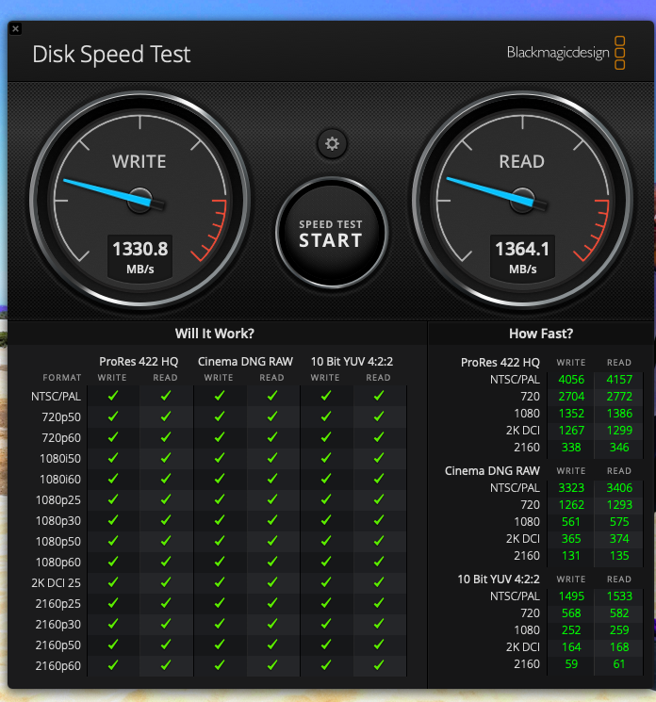The height and width of the screenshot is (702, 656).
Task: Click the FORMAT column header
Action: pyautogui.click(x=62, y=378)
